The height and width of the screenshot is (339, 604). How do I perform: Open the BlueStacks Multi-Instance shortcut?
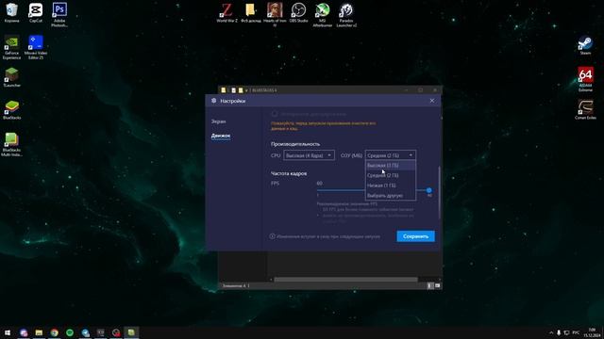pyautogui.click(x=11, y=144)
